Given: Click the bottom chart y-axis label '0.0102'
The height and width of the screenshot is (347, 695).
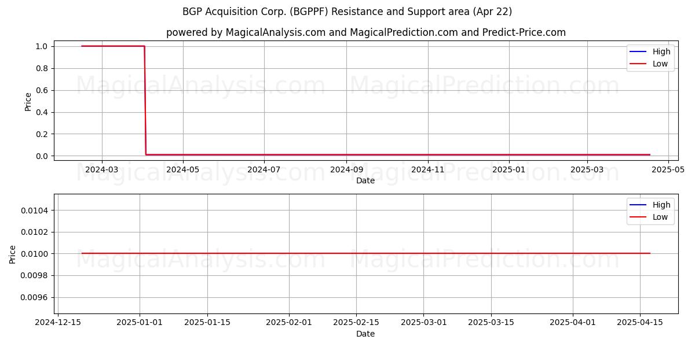Looking at the screenshot, I should coord(35,232).
